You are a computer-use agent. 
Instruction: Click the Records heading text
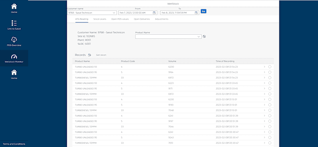click(x=80, y=55)
